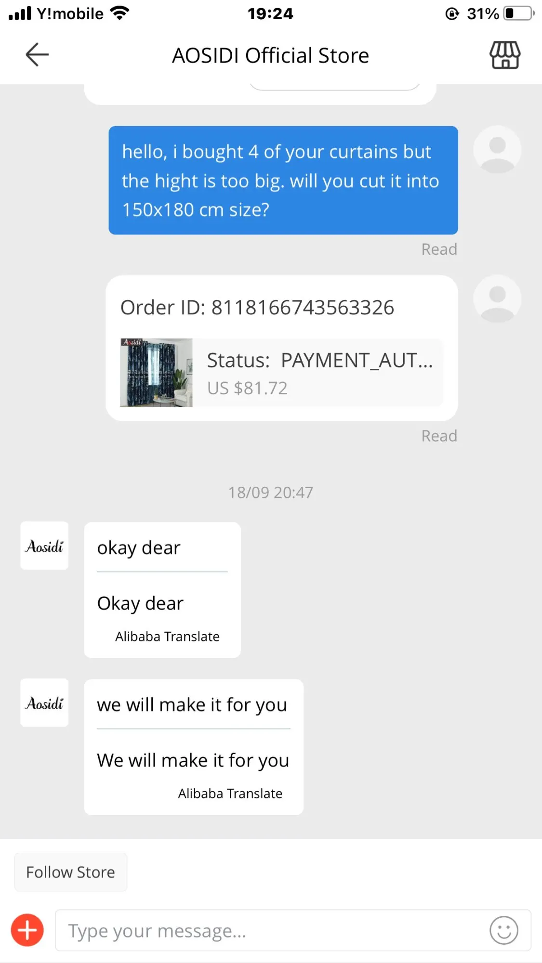
Task: Open the curtain product thumbnail
Action: click(156, 372)
